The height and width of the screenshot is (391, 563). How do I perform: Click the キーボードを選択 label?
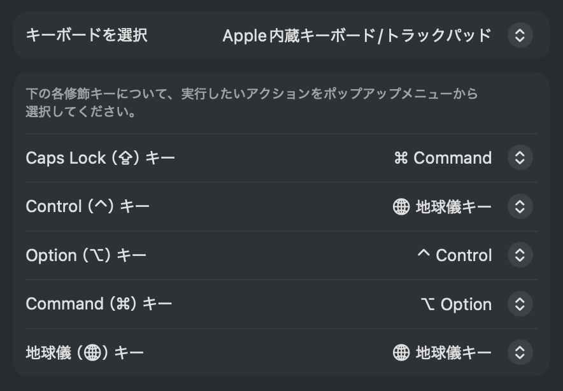pos(87,35)
